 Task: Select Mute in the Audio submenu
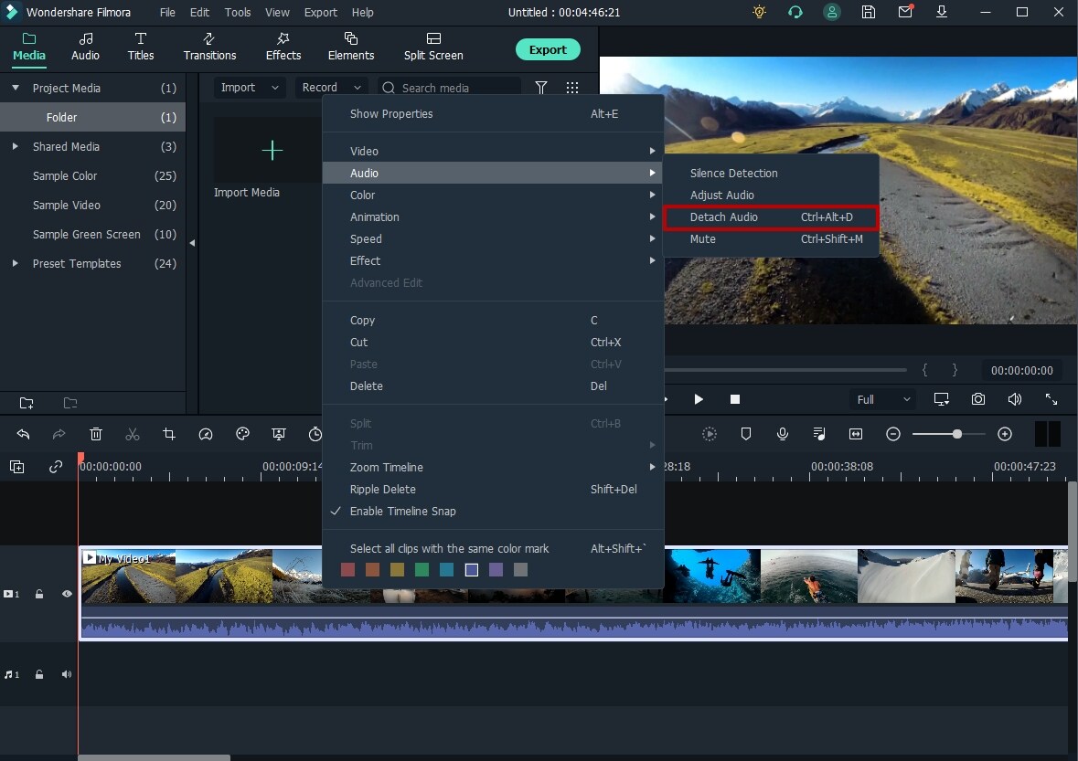click(x=771, y=239)
